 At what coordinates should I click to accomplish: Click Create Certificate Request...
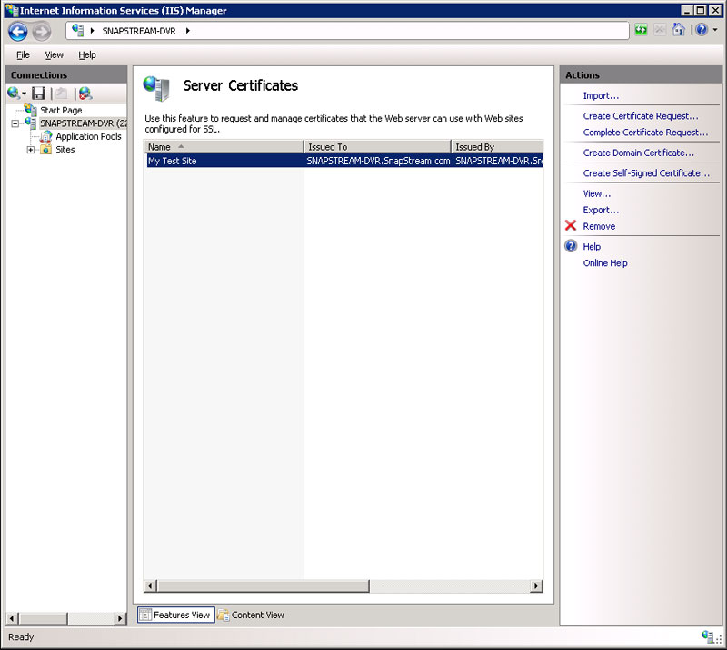641,116
